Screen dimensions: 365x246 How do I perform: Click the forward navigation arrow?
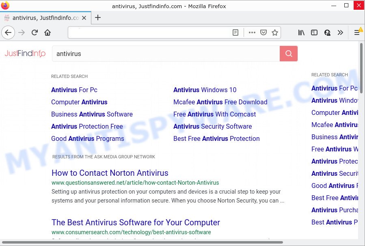coord(22,32)
